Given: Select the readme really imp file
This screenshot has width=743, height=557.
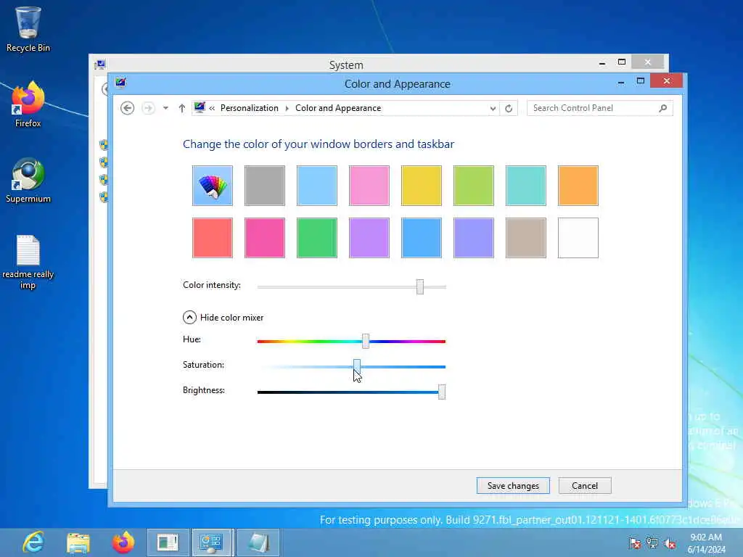Looking at the screenshot, I should 28,262.
